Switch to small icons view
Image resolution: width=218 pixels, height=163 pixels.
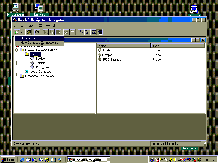click(87, 32)
